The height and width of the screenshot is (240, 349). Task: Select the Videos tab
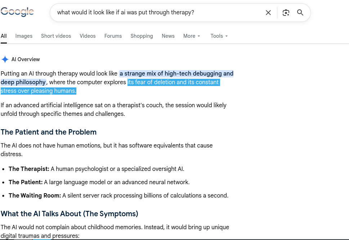click(88, 36)
